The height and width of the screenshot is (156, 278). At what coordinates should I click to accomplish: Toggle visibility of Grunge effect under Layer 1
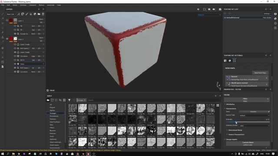pos(15,34)
